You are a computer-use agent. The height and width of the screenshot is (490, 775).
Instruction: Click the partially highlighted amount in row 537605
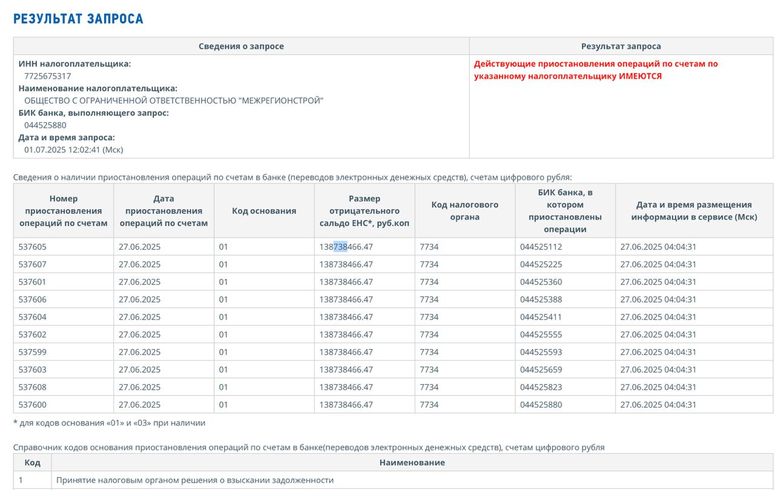click(x=346, y=247)
